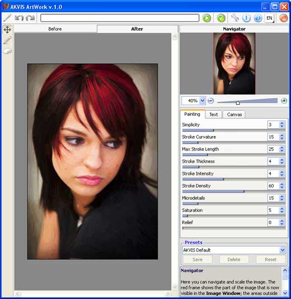Click the empty progress bar field in toolbar

[x=120, y=18]
